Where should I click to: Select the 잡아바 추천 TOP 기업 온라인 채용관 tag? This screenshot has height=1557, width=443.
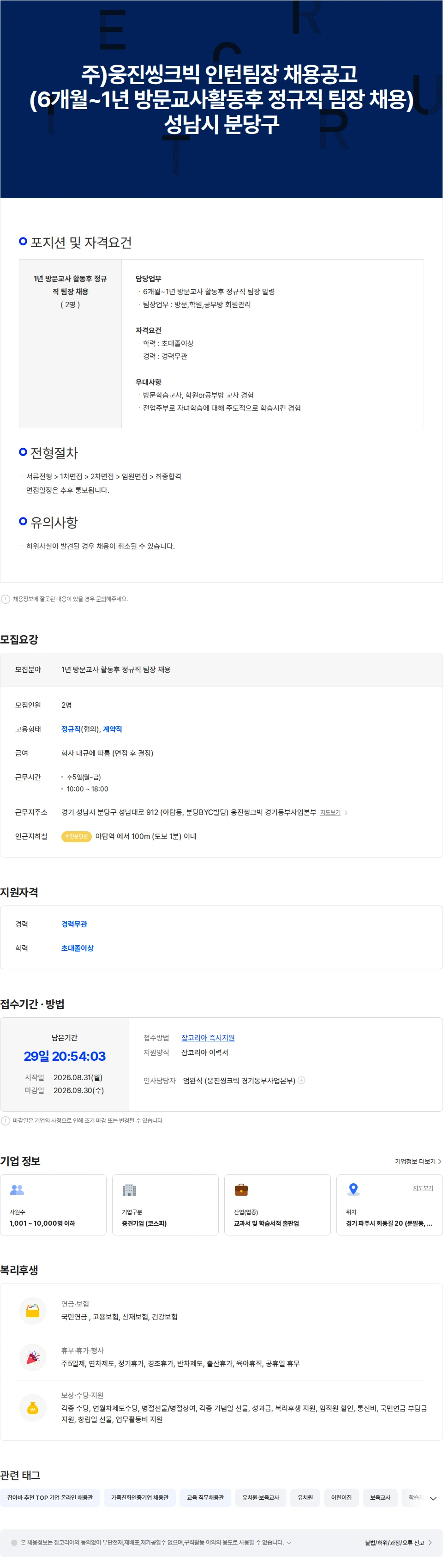pyautogui.click(x=50, y=1497)
